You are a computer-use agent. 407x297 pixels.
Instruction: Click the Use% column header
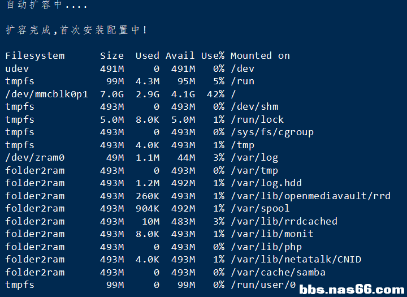[213, 55]
